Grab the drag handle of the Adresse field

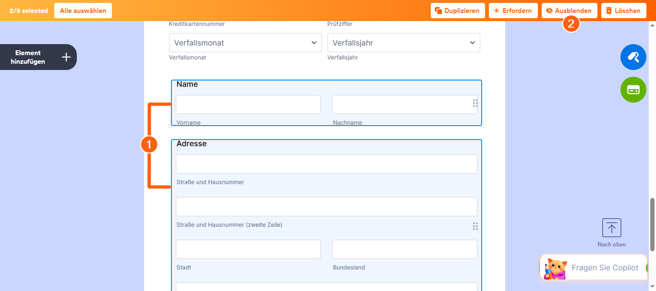click(x=475, y=226)
